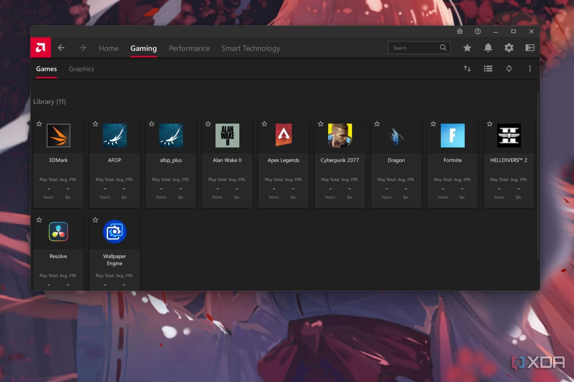574x382 pixels.
Task: Toggle favorite star on Apex Legends
Action: click(x=264, y=124)
